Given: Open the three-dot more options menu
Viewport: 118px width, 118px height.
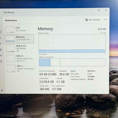Looking at the screenshot, I should click(x=106, y=20).
